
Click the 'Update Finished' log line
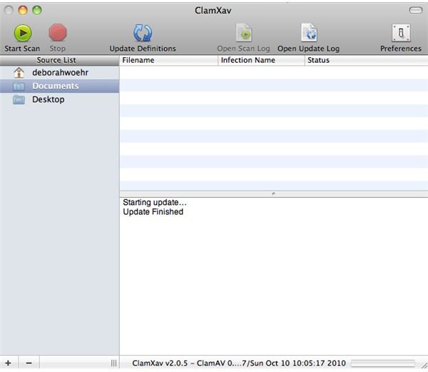153,211
